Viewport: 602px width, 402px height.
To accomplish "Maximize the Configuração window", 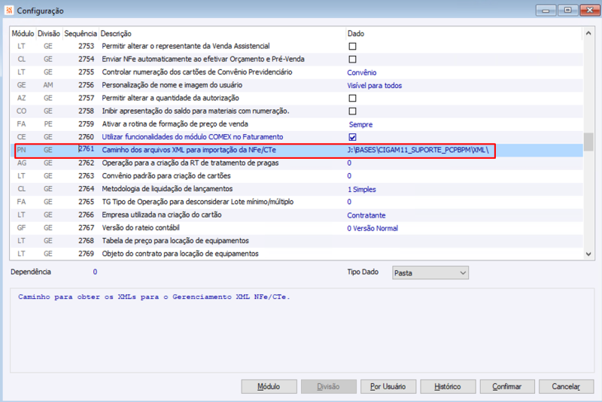I will pyautogui.click(x=568, y=10).
